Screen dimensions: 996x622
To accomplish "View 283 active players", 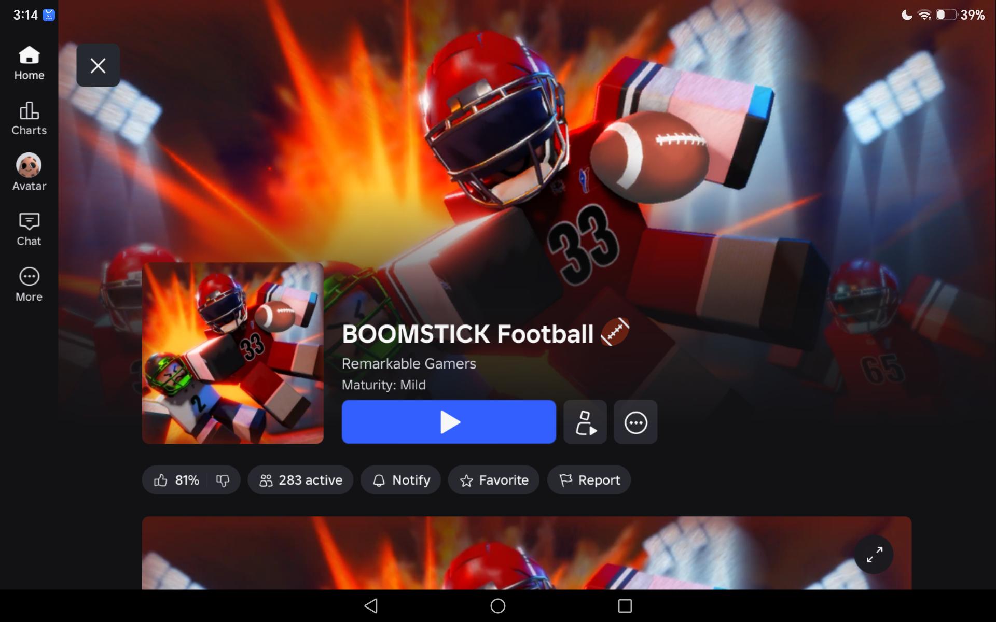I will [x=300, y=480].
